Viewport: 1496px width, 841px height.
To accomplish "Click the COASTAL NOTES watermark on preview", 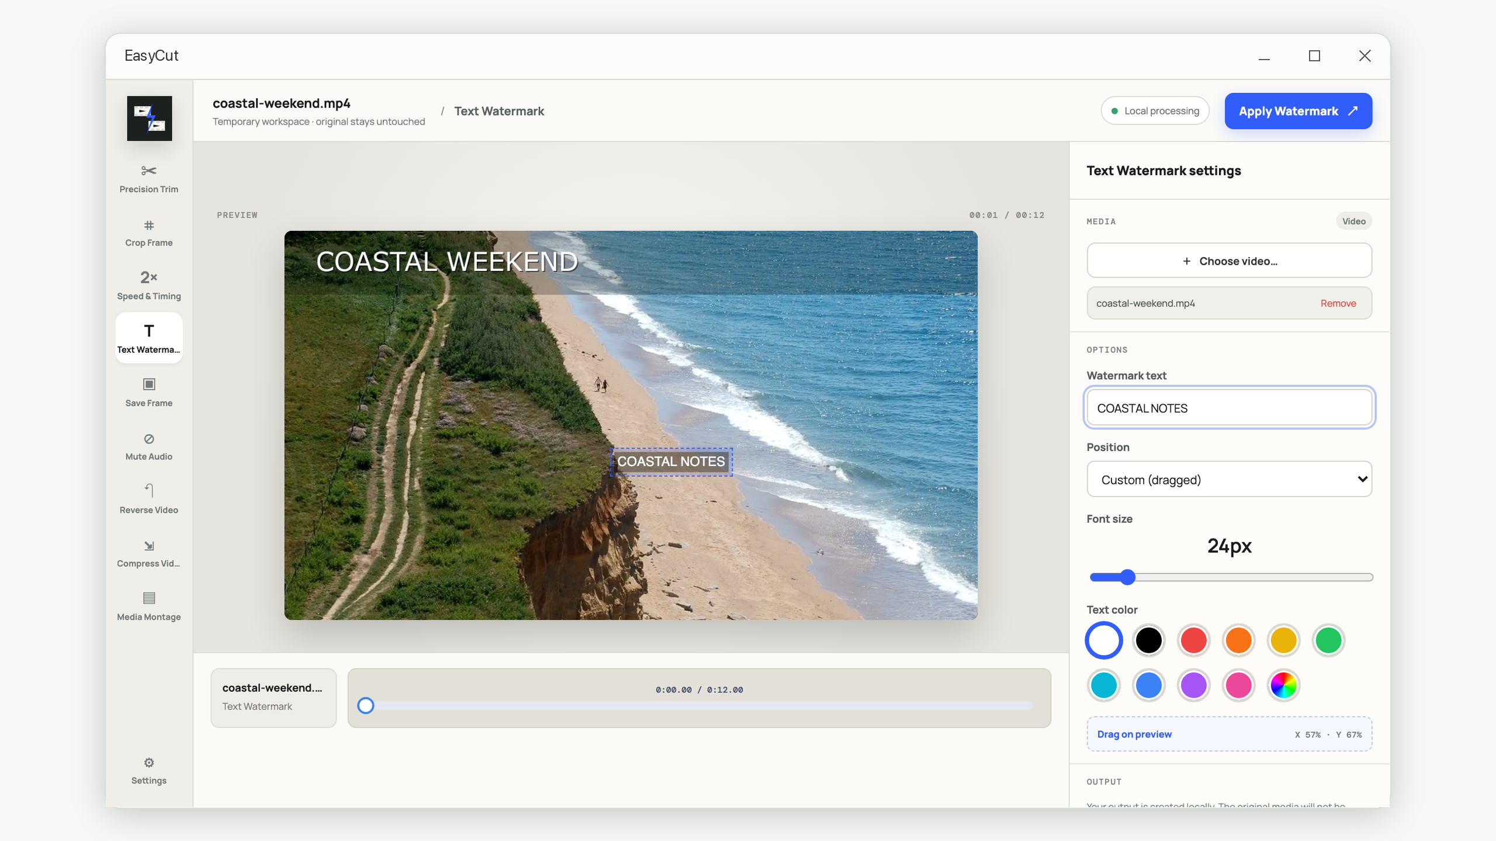I will pyautogui.click(x=671, y=461).
